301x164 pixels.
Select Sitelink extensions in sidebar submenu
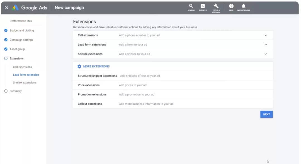click(25, 83)
